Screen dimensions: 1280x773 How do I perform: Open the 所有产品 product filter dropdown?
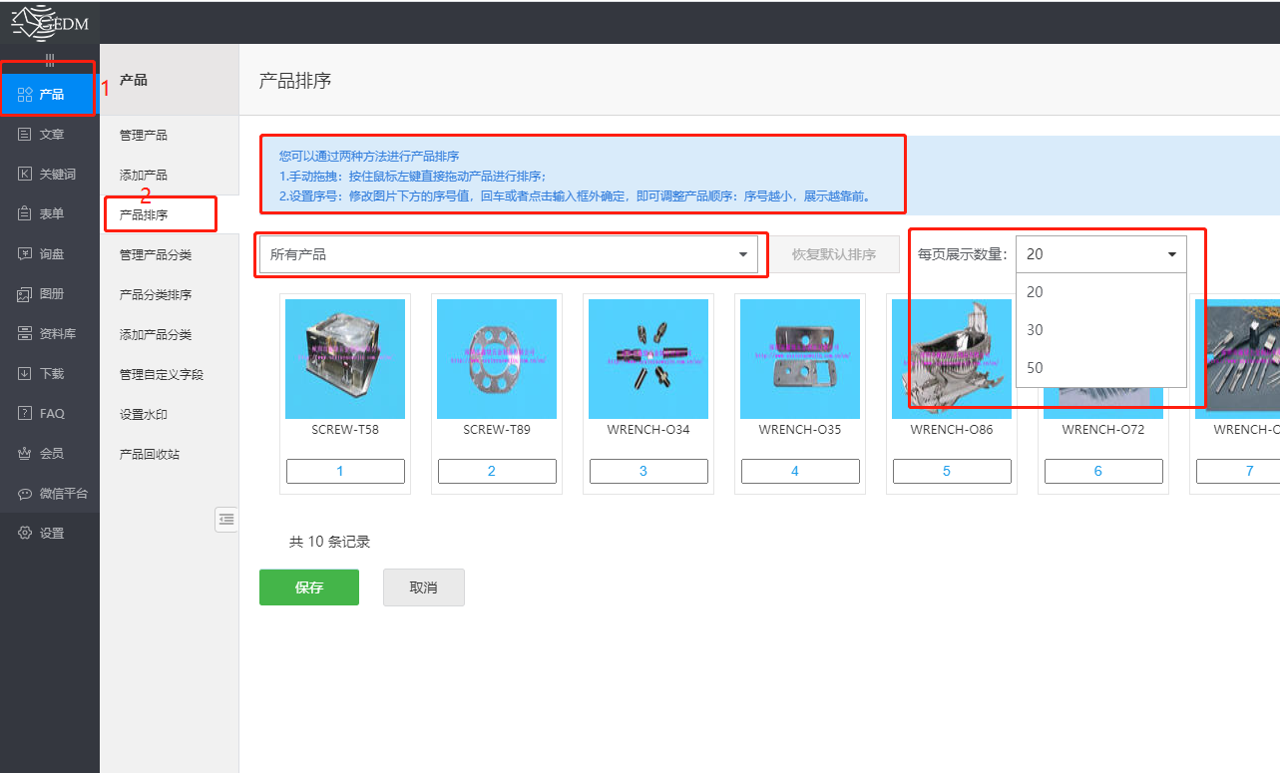point(510,254)
